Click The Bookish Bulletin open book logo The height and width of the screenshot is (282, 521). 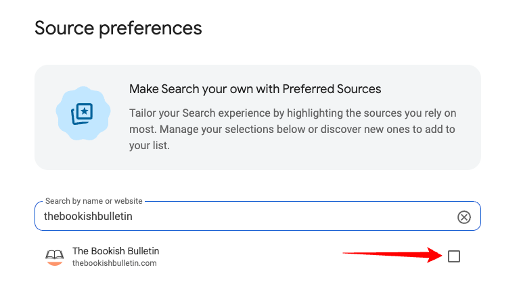click(55, 258)
